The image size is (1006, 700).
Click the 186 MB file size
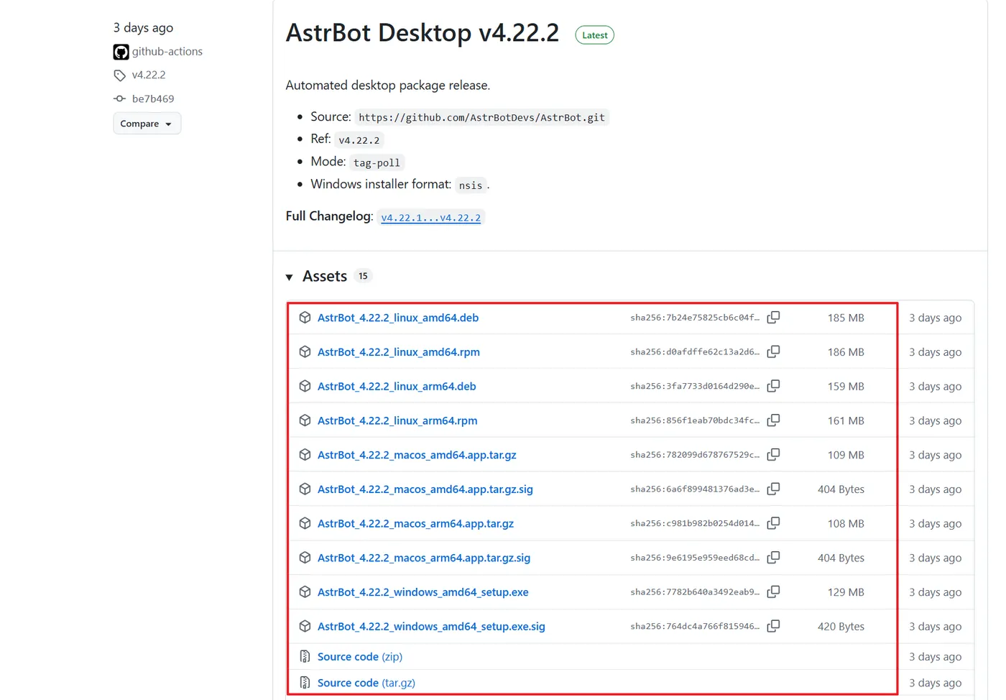point(846,352)
